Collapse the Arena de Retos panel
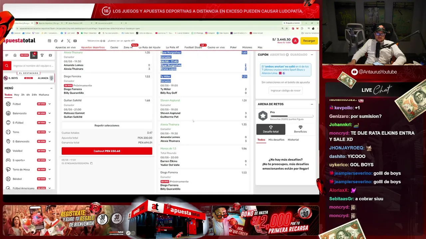 pos(312,104)
